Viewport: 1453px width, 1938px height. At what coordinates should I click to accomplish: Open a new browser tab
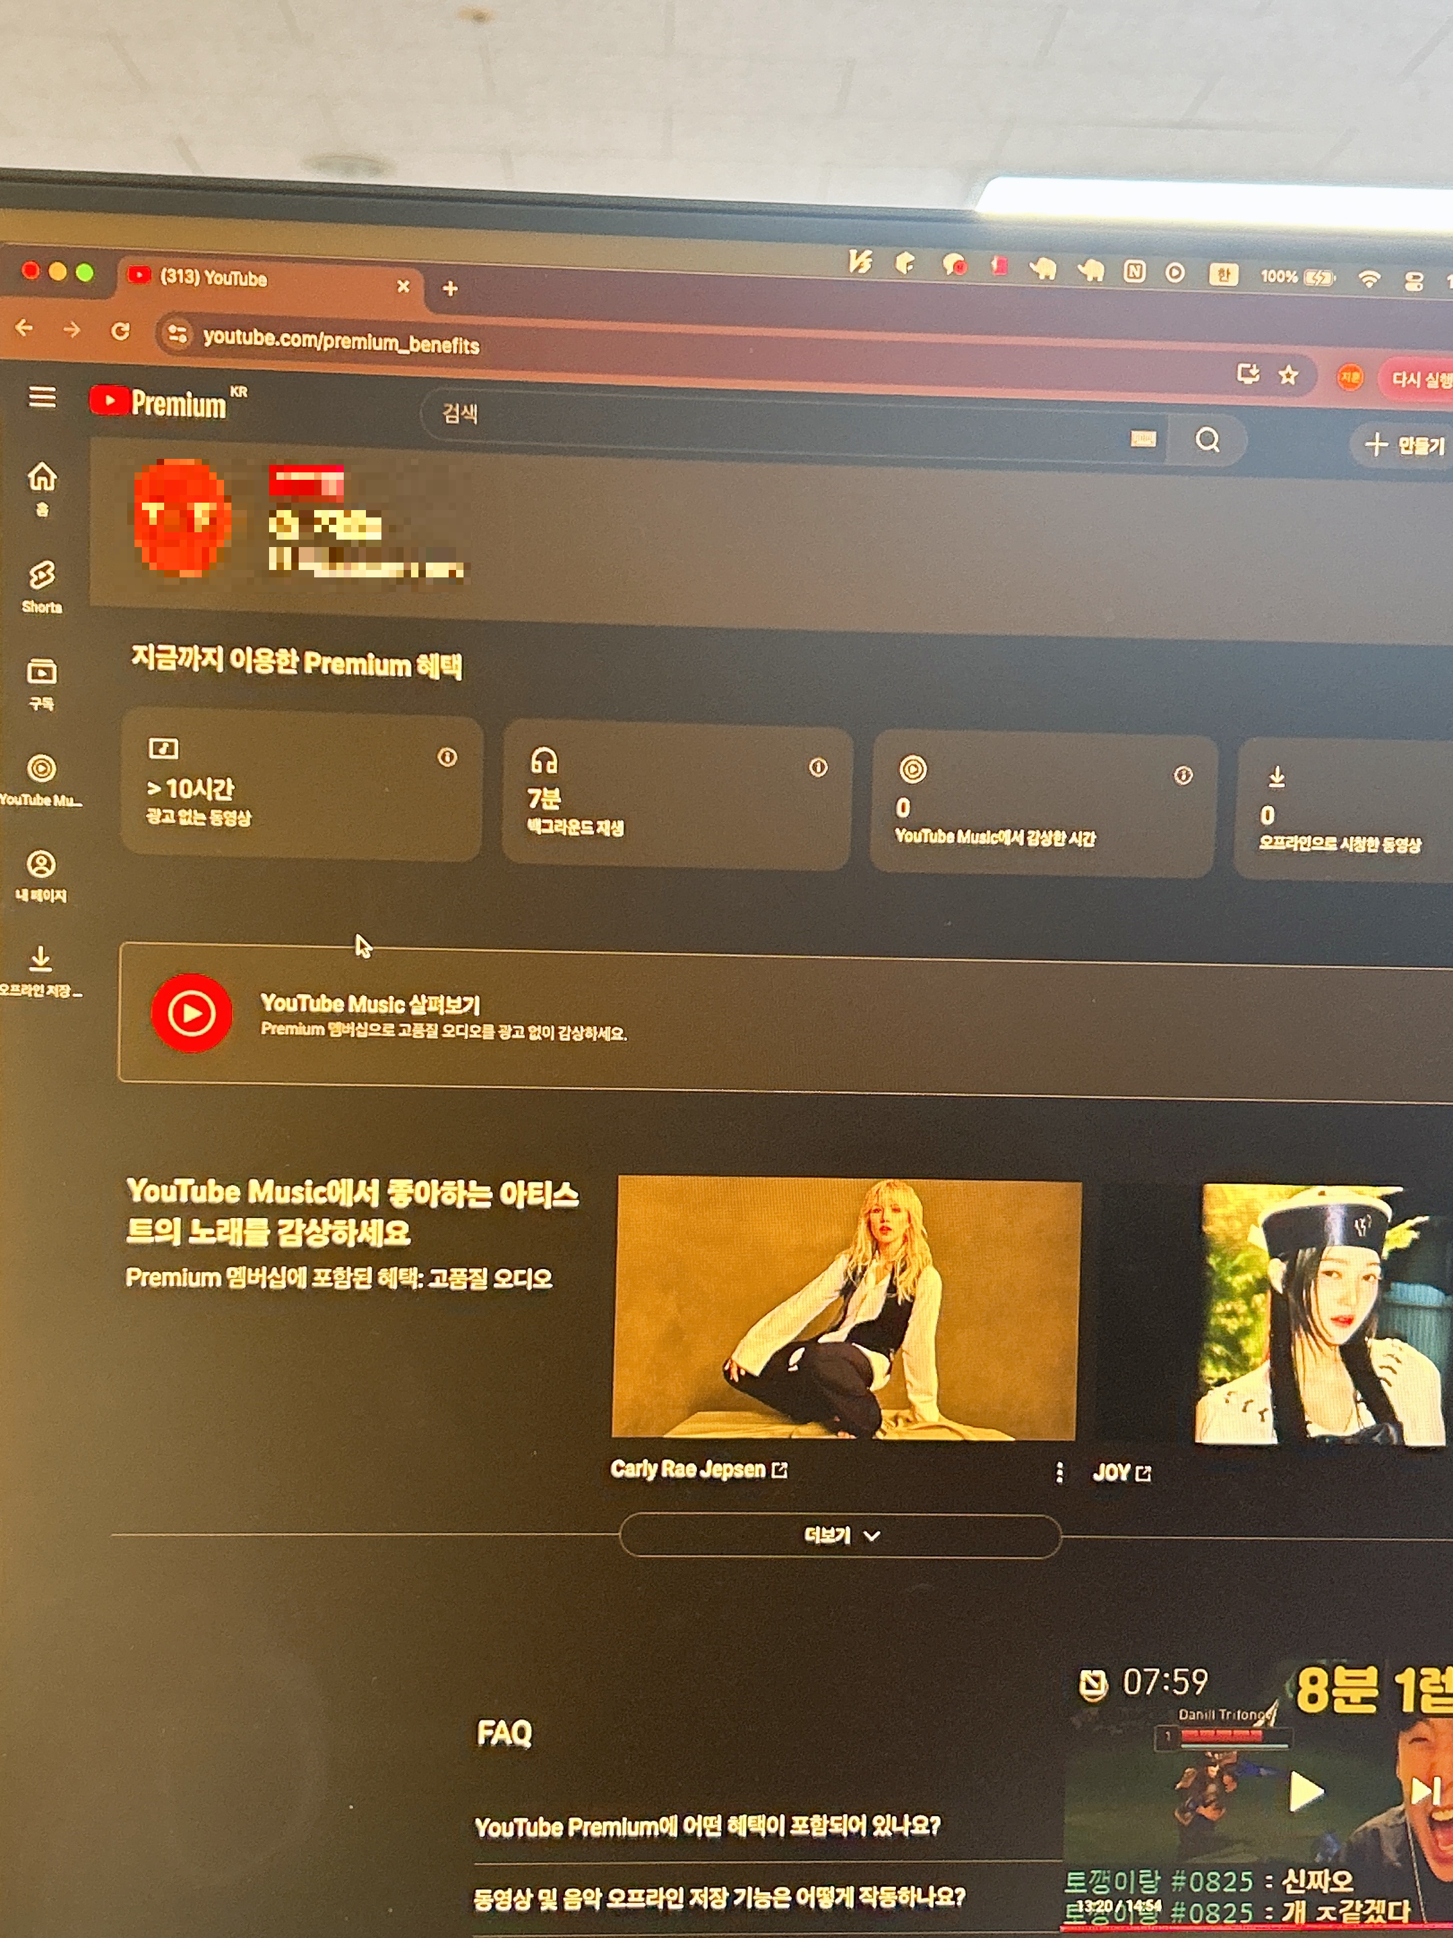[450, 288]
